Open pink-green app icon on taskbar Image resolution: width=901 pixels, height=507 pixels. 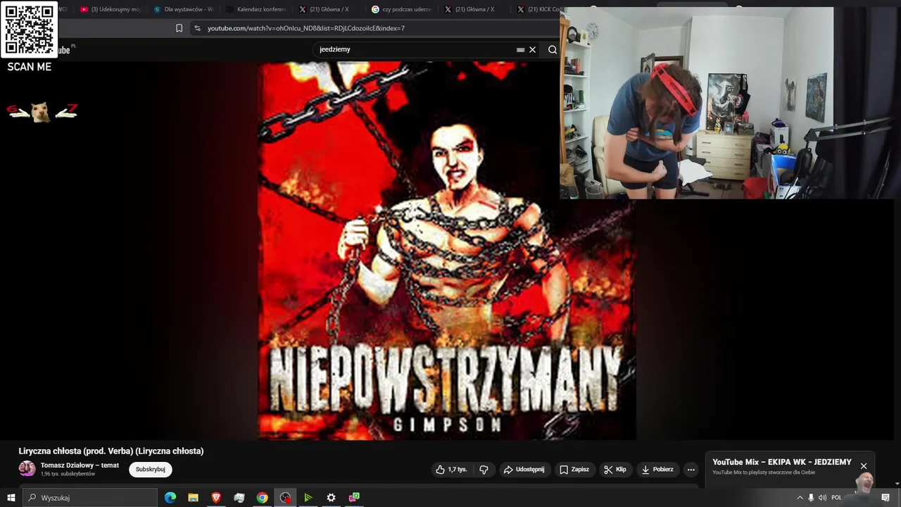[354, 498]
